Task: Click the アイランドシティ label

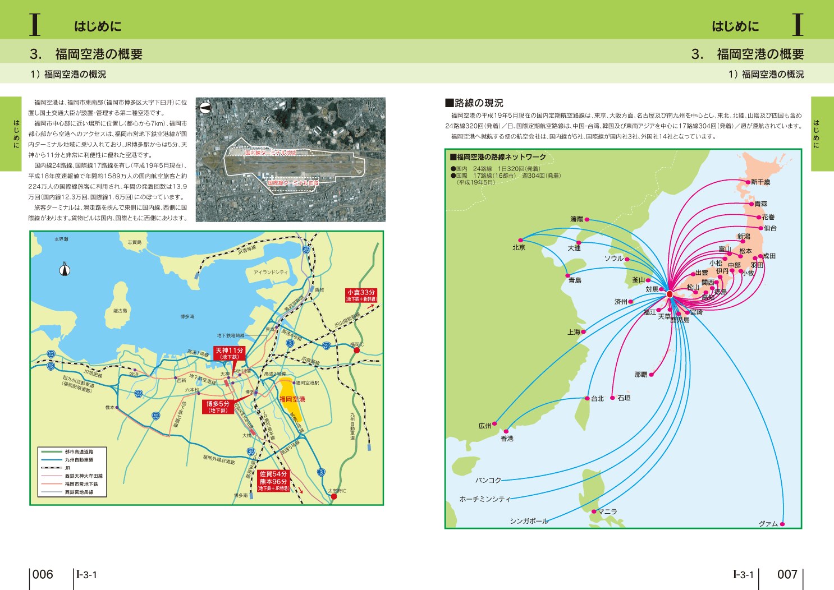Action: pos(271,272)
